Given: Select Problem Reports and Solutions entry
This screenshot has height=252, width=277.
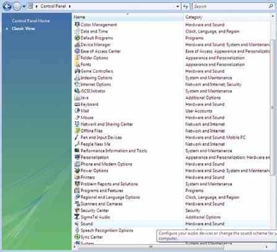Looking at the screenshot, I should 109,184.
